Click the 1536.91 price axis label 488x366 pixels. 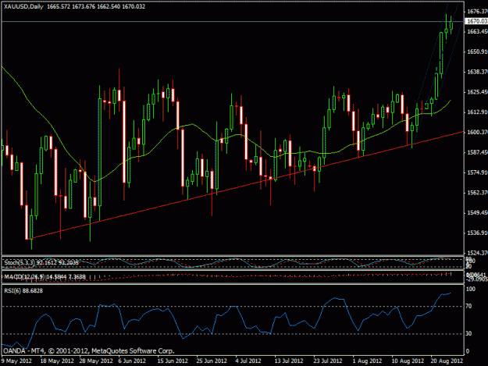(477, 233)
